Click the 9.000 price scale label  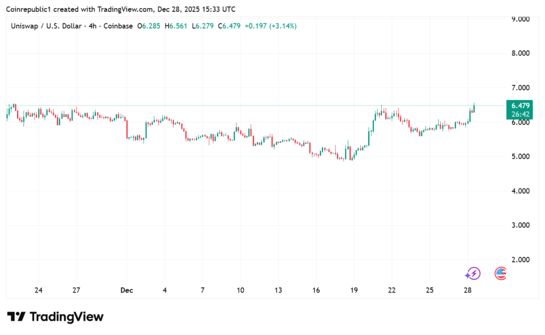[x=520, y=19]
